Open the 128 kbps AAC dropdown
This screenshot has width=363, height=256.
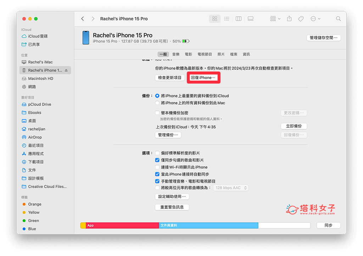231,188
